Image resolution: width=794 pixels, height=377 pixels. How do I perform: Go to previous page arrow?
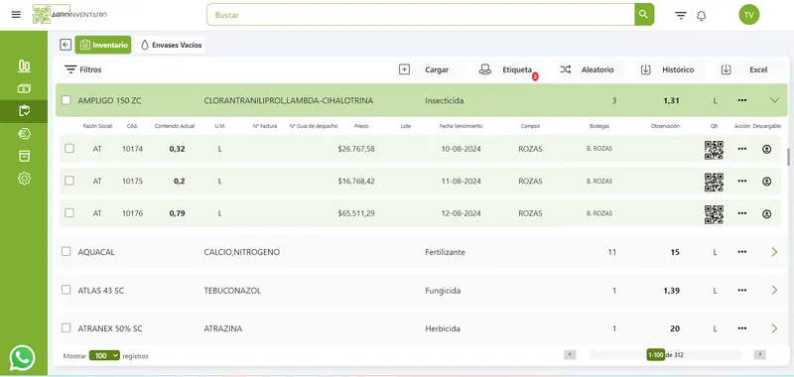[570, 355]
